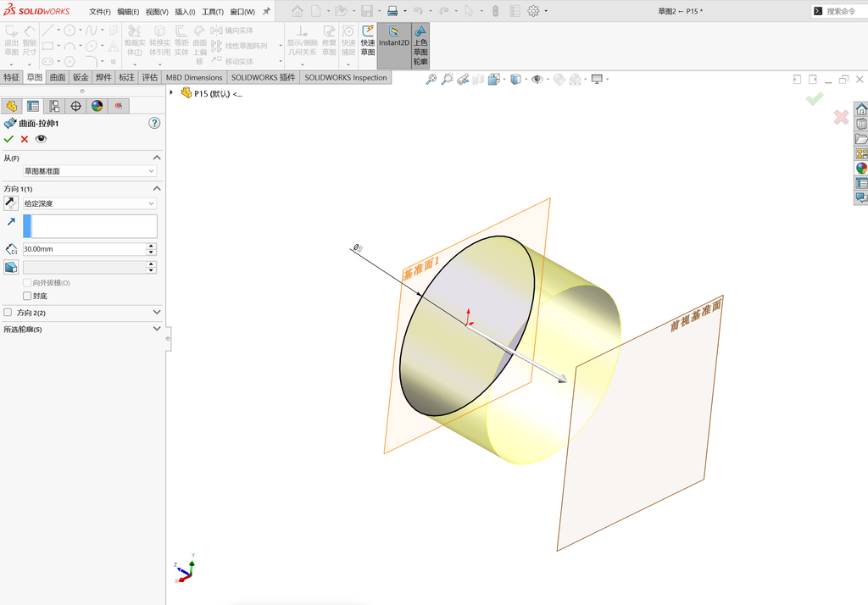Open 工具 menu
Screen dimensions: 868x605
coord(213,11)
